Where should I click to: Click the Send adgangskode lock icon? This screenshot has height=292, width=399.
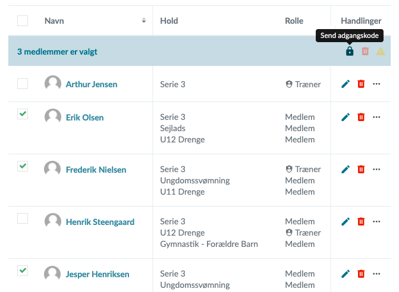(x=350, y=52)
